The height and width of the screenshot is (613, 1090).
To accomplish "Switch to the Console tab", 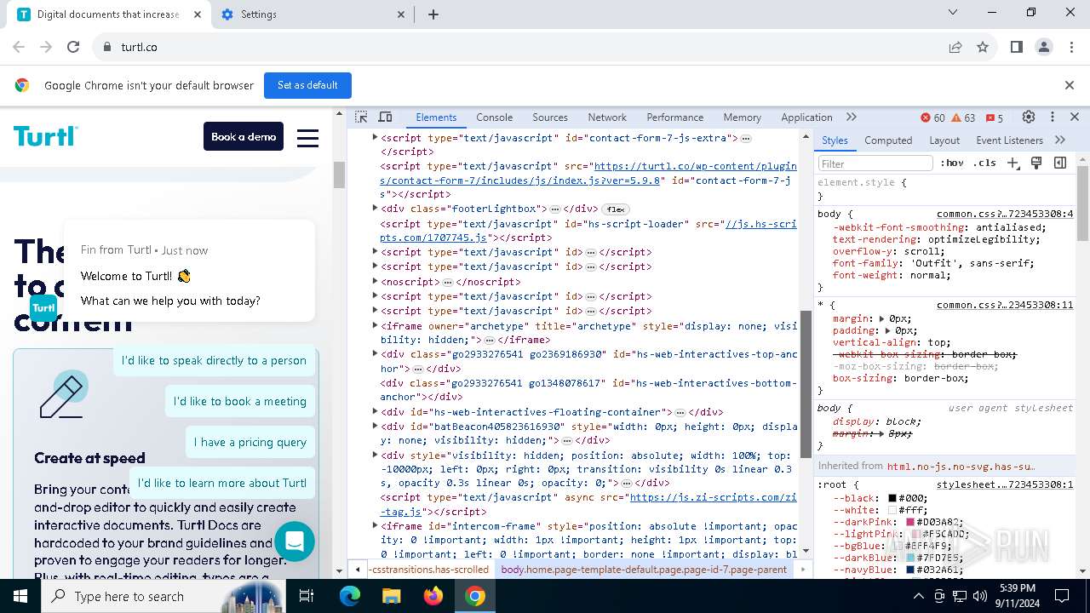I will pos(495,117).
